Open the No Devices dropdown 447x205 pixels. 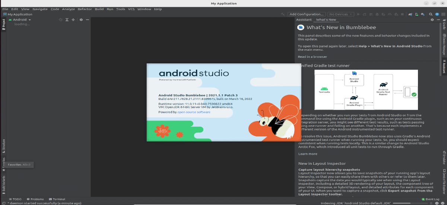[340, 14]
